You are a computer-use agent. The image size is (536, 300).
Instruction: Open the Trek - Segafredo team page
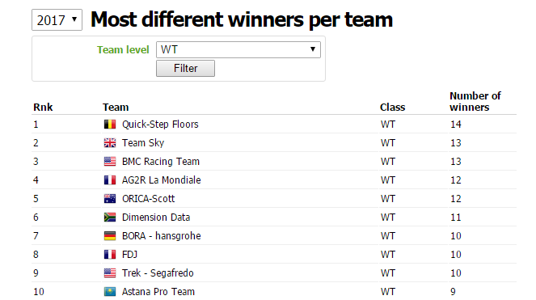click(158, 273)
